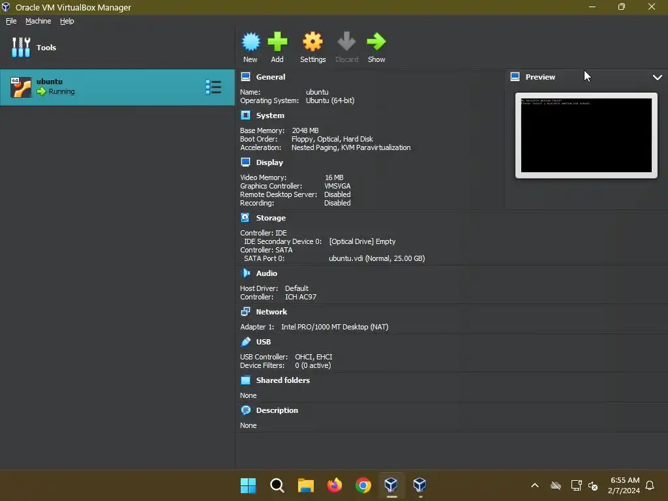Image resolution: width=668 pixels, height=501 pixels.
Task: Open the General settings heading link
Action: pyautogui.click(x=271, y=77)
